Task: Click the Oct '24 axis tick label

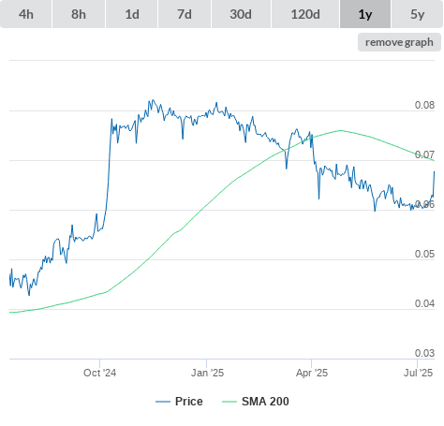Action: point(99,373)
